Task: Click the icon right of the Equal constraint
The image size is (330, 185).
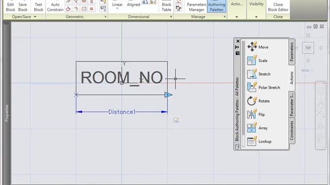Action: (103, 9)
